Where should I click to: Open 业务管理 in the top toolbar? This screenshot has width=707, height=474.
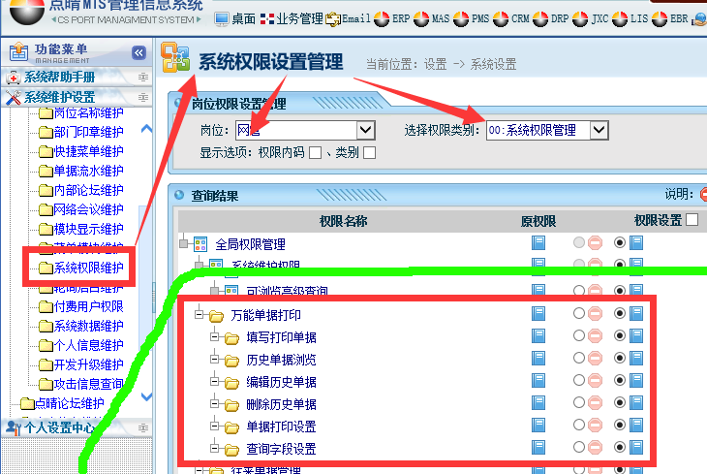tap(292, 19)
